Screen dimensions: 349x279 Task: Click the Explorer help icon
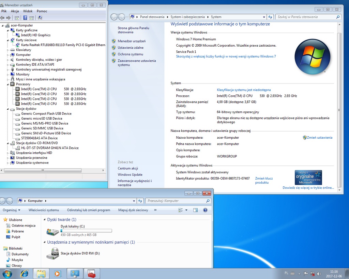[x=205, y=210]
